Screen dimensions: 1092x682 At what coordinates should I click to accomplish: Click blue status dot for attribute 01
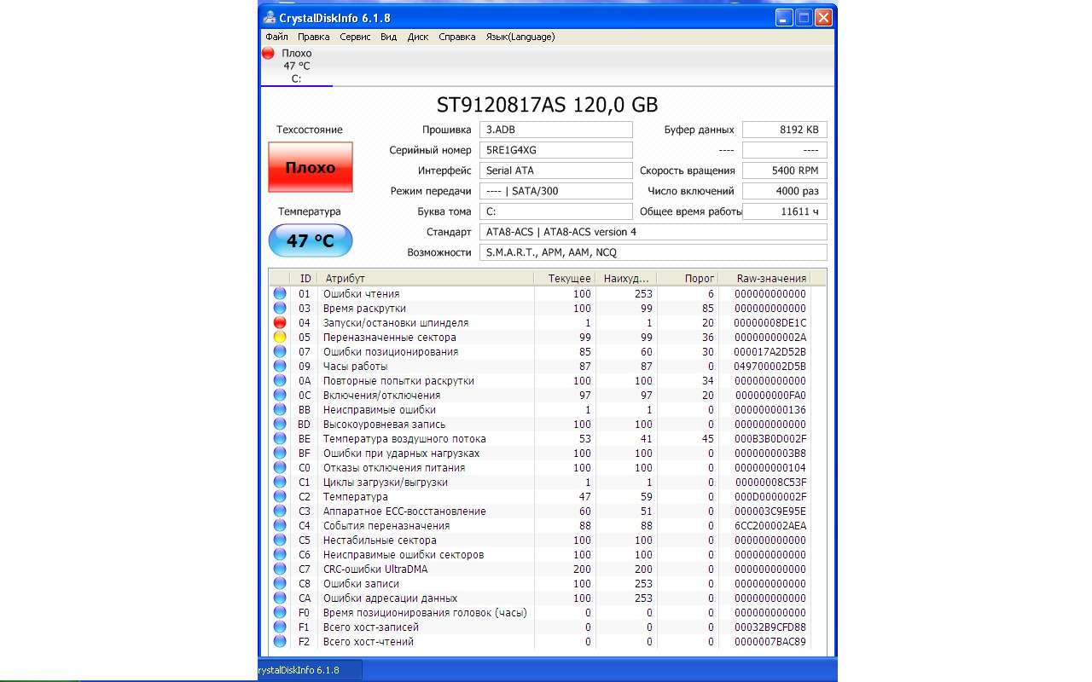[x=280, y=294]
